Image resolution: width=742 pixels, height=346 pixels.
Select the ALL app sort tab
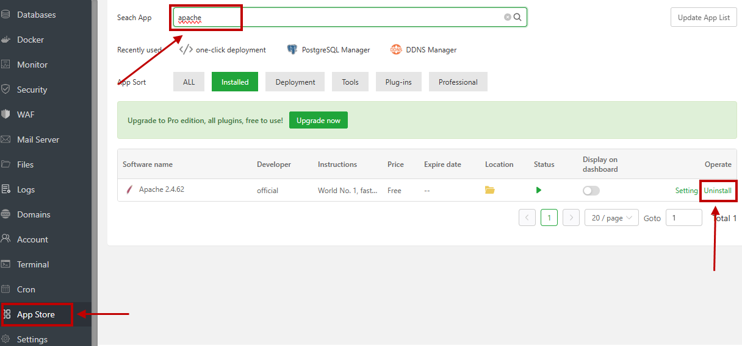click(x=189, y=82)
